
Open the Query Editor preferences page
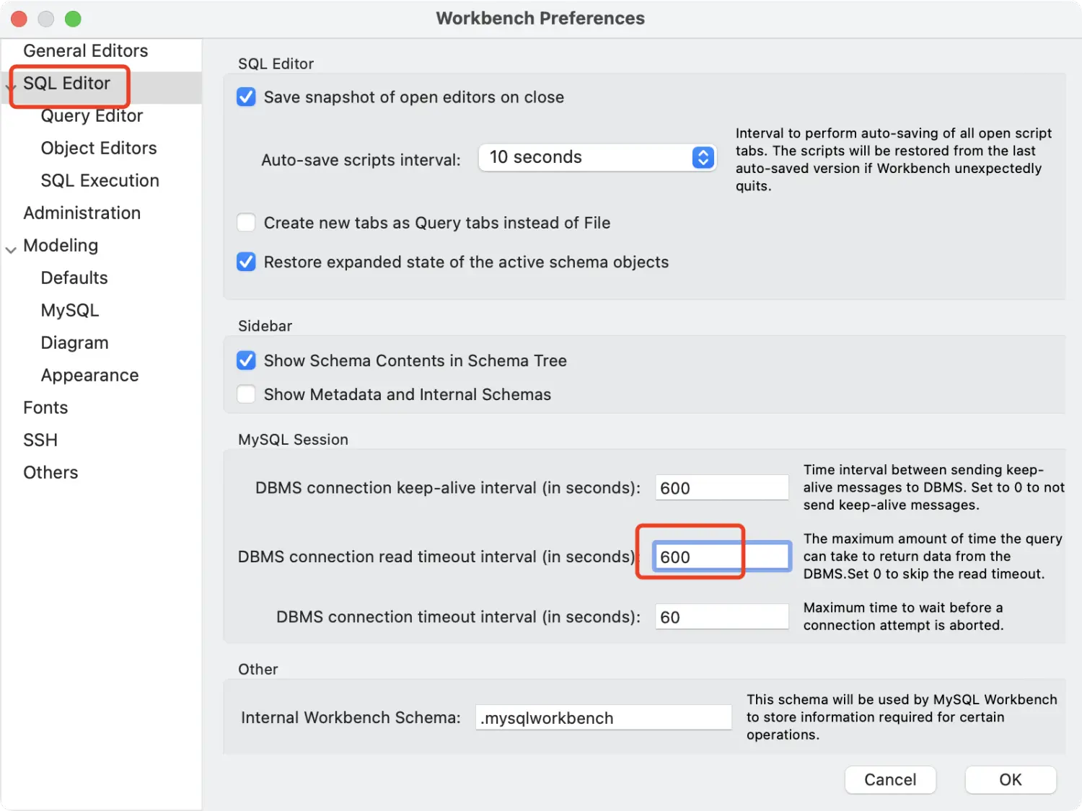[x=92, y=116]
